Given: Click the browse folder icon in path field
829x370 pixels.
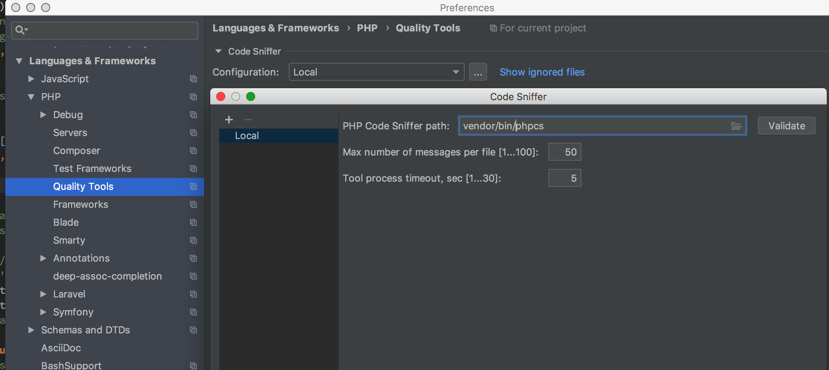Looking at the screenshot, I should (736, 126).
